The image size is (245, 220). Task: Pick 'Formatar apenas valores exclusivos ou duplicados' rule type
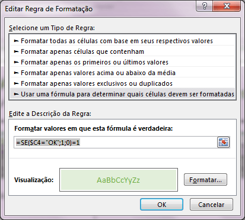(x=122, y=83)
